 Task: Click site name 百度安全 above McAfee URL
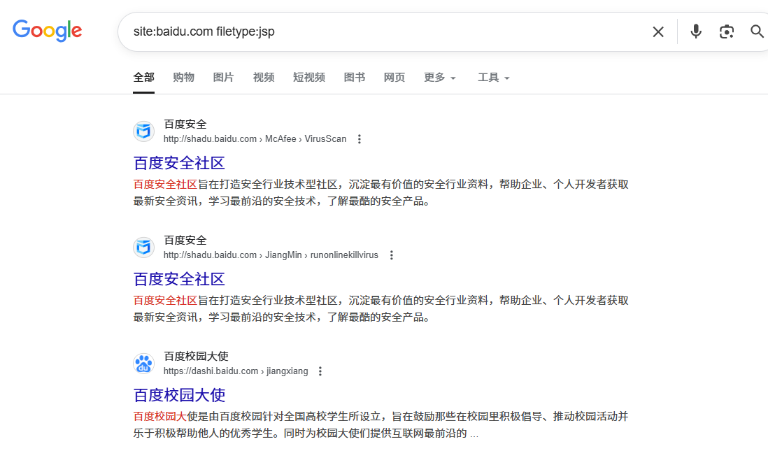pos(185,124)
